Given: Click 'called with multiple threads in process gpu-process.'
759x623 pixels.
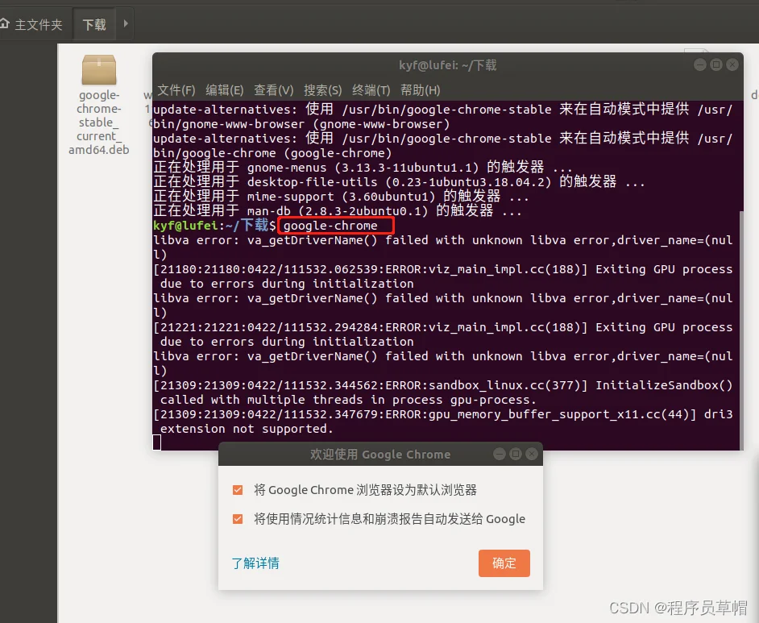Looking at the screenshot, I should click(x=349, y=400).
